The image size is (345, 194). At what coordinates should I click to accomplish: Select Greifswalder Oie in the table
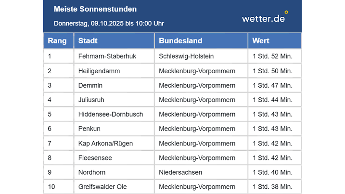pos(102,186)
